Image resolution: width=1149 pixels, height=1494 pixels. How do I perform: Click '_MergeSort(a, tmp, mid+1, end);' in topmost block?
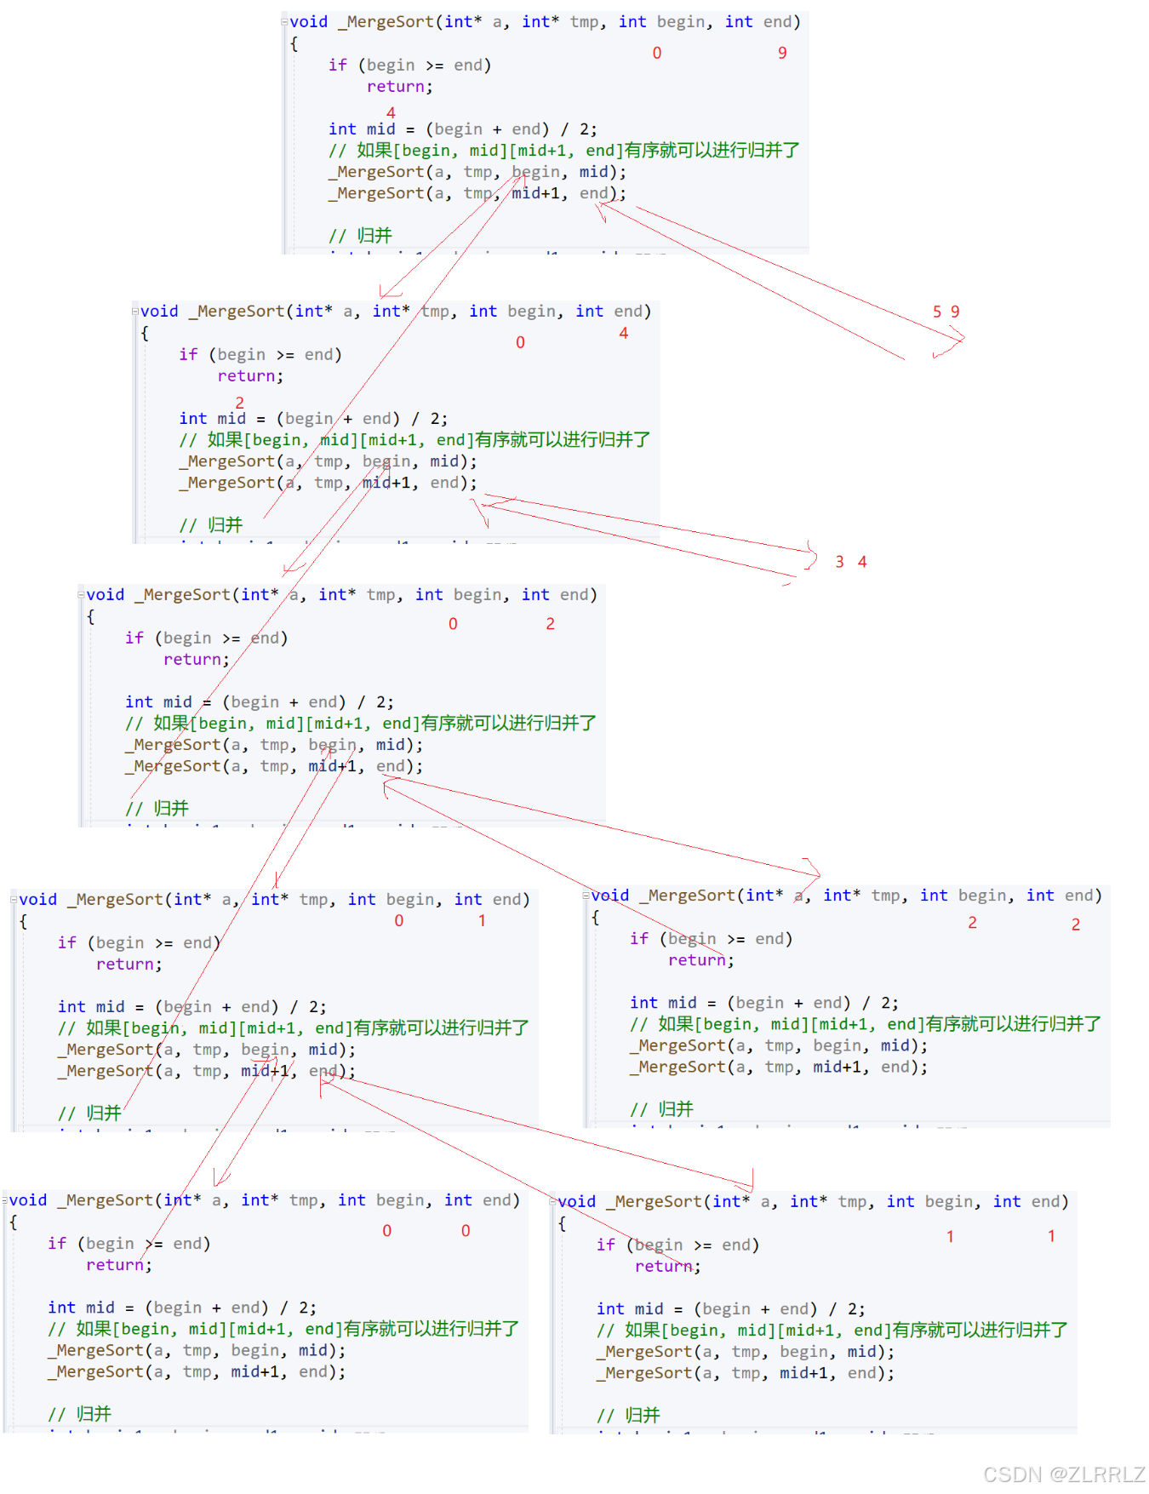pos(477,193)
